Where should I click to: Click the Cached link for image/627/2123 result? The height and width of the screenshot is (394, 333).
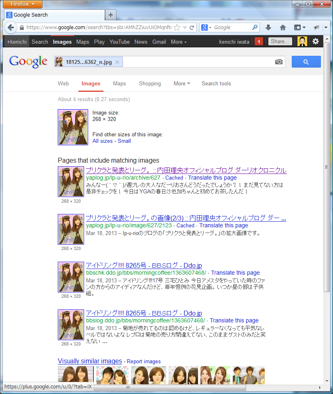[x=185, y=225]
